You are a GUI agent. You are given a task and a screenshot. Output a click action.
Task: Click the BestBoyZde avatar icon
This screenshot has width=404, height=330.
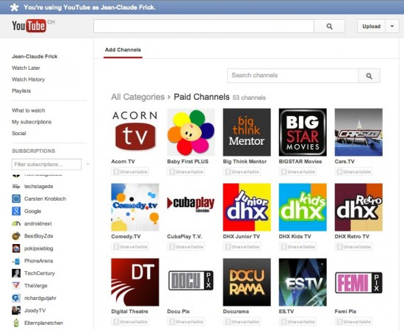click(x=16, y=236)
